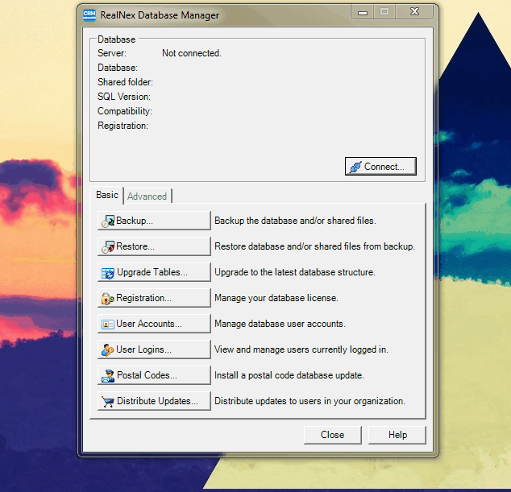The image size is (511, 492).
Task: Switch to the Advanced tab
Action: pyautogui.click(x=147, y=196)
